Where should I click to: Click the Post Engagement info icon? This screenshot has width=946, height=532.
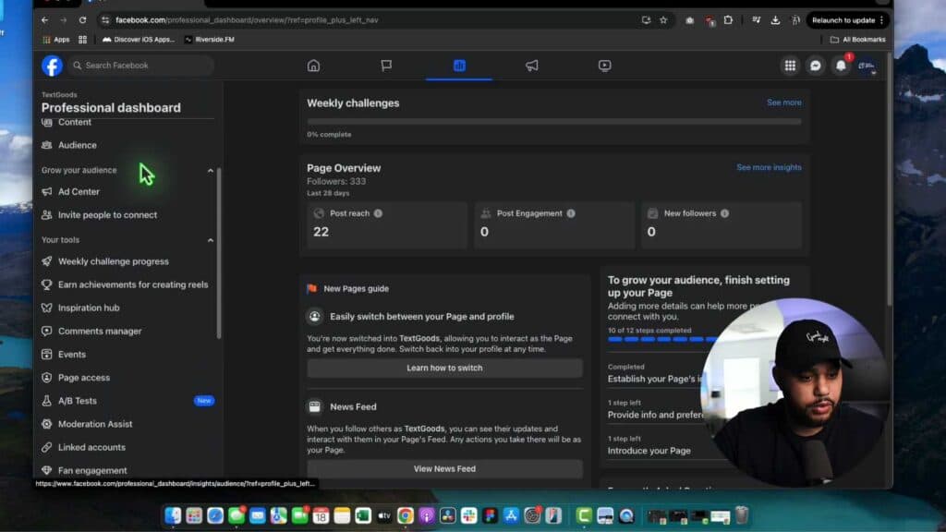tap(571, 213)
